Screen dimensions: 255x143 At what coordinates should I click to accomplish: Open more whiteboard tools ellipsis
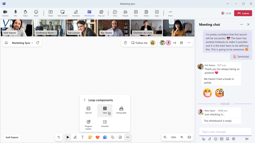coord(128,137)
